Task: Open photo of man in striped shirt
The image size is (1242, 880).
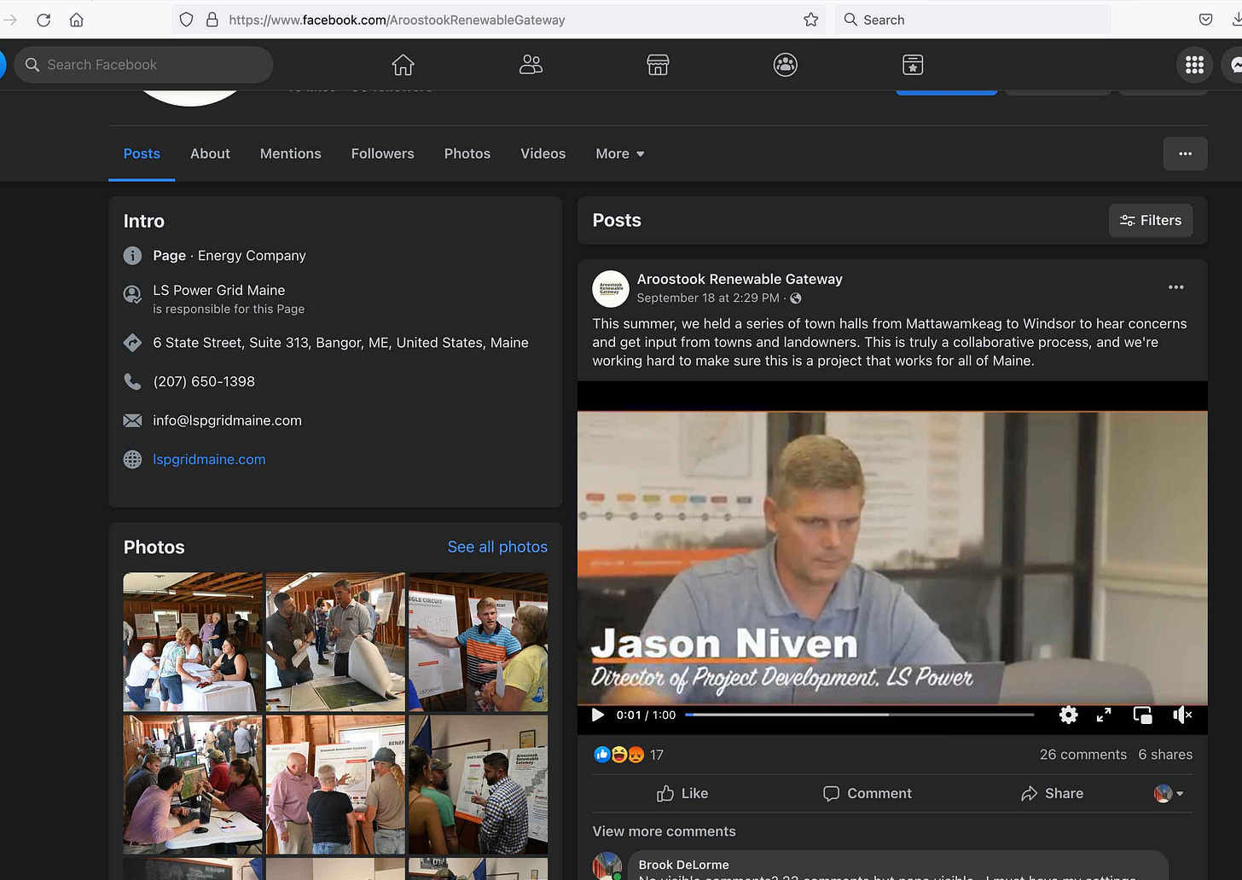Action: pyautogui.click(x=478, y=642)
